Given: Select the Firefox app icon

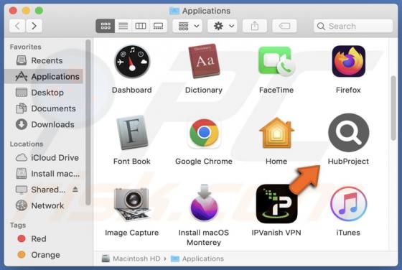Looking at the screenshot, I should point(348,61).
